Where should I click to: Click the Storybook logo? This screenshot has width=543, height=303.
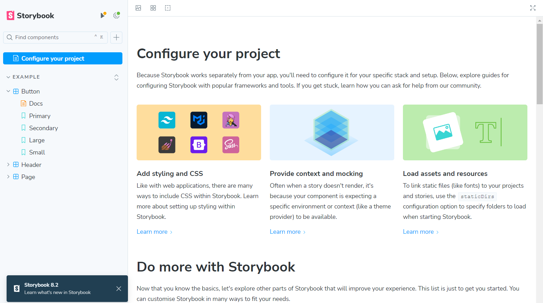point(31,16)
